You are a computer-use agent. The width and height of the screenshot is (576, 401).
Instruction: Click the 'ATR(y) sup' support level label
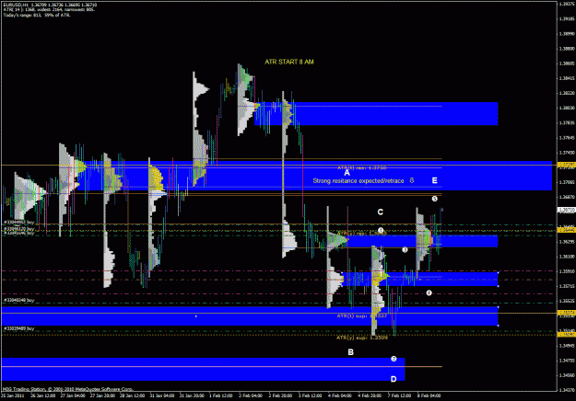click(x=362, y=338)
